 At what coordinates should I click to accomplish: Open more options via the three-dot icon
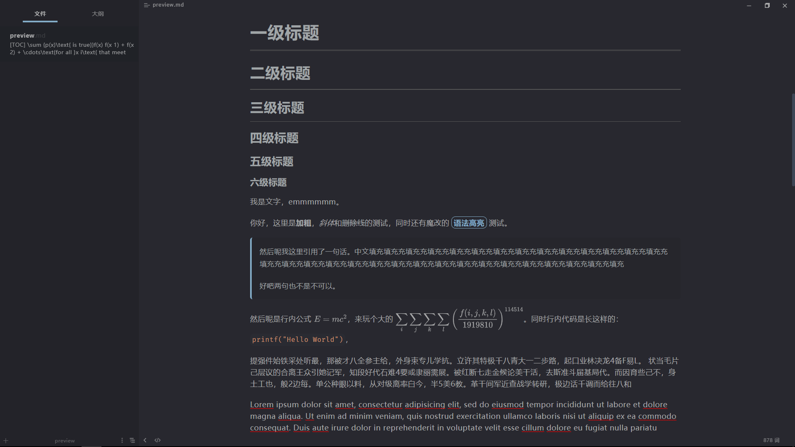[x=122, y=440]
